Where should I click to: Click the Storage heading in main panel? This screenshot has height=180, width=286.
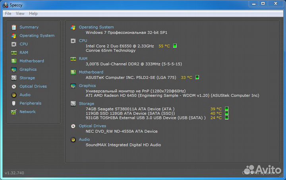click(x=87, y=104)
